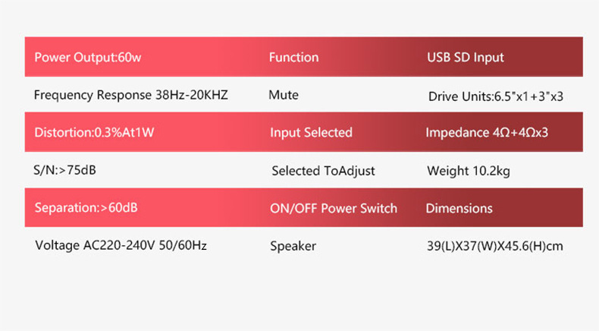Click the Speaker function entry
The width and height of the screenshot is (599, 331).
293,246
